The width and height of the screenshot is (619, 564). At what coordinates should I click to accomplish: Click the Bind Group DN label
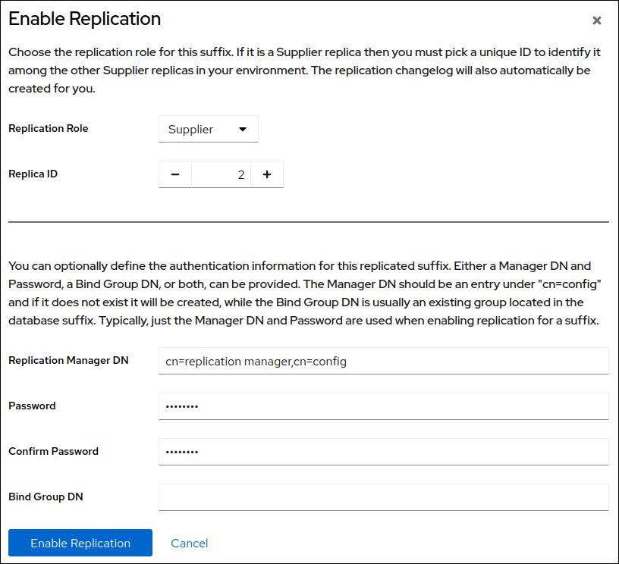[46, 497]
